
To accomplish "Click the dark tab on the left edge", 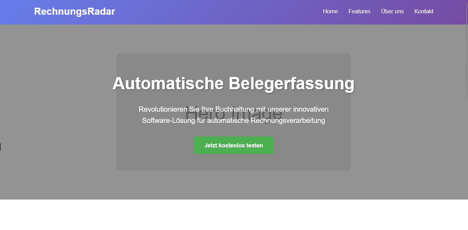I will [x=0, y=147].
